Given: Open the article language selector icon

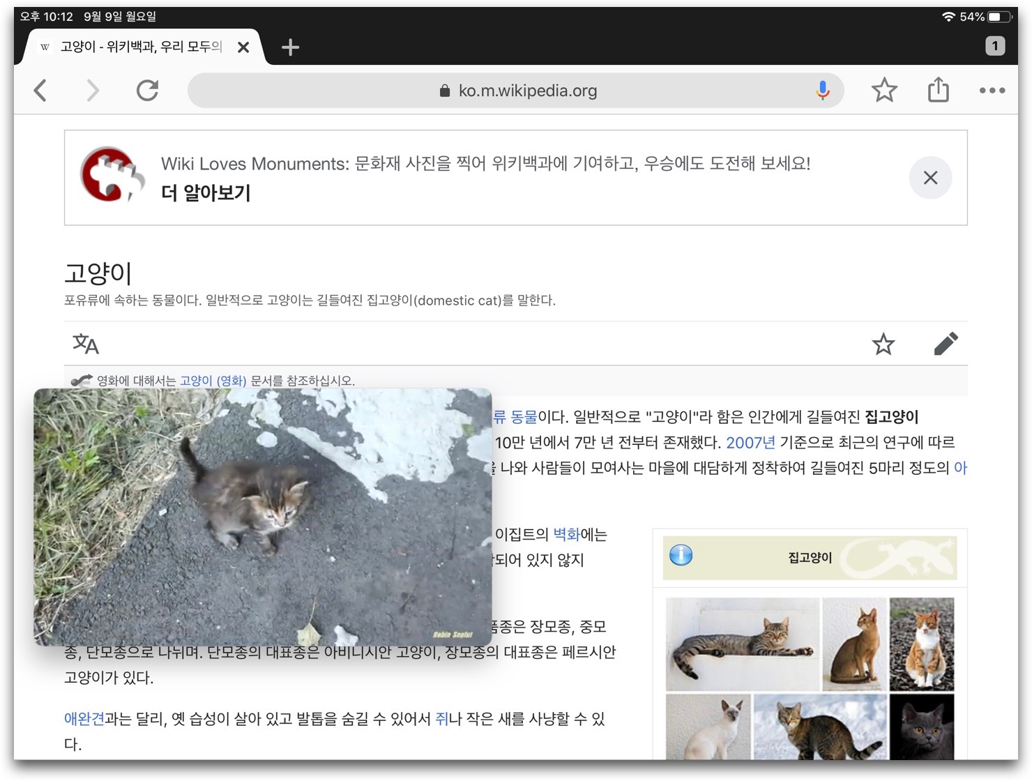Looking at the screenshot, I should pos(86,344).
